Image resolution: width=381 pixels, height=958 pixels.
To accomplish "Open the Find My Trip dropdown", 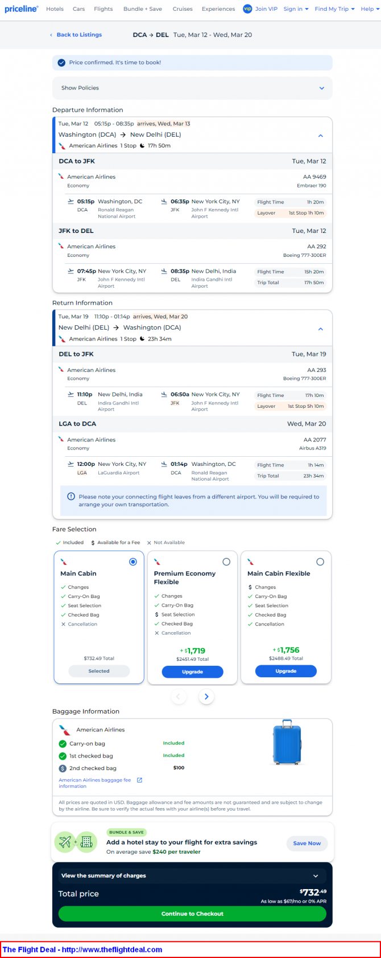I will coord(334,9).
